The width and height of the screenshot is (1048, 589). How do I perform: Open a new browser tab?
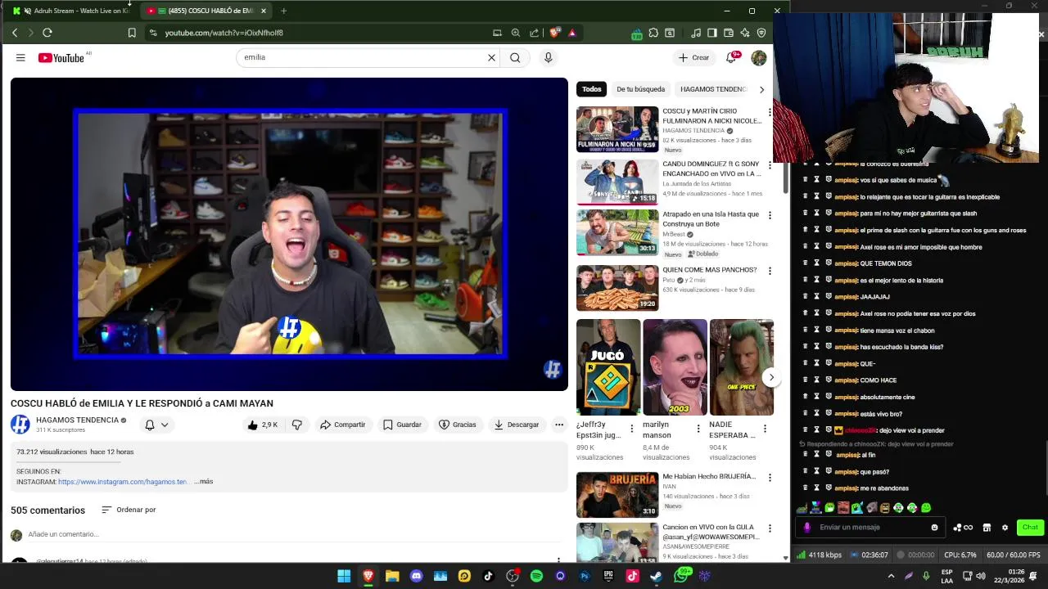click(283, 11)
